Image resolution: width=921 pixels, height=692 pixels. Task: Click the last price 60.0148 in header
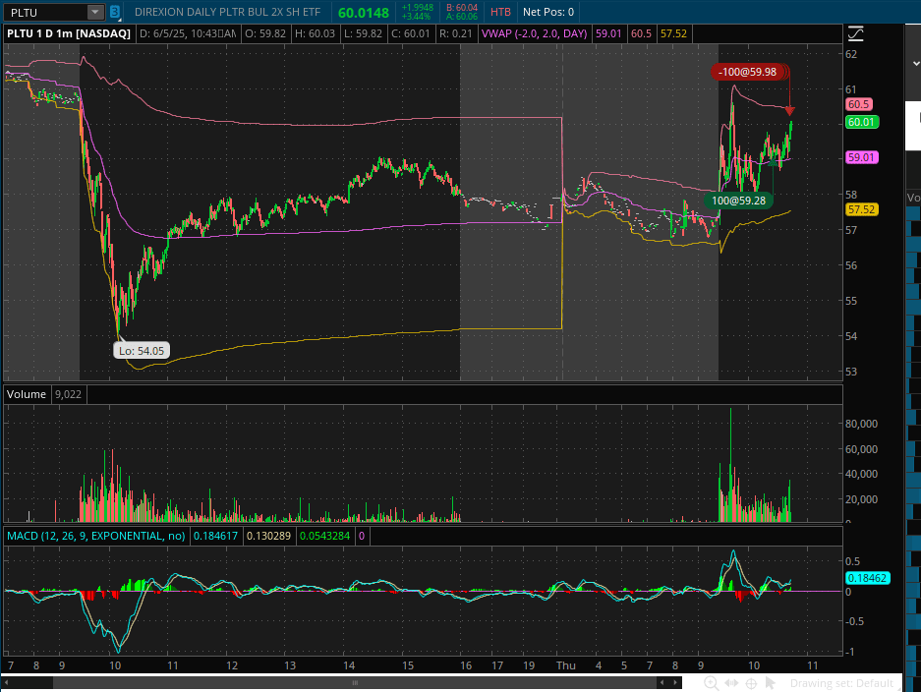pos(364,13)
